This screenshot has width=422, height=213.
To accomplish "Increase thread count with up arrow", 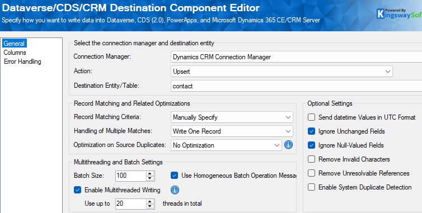I will pyautogui.click(x=150, y=201).
